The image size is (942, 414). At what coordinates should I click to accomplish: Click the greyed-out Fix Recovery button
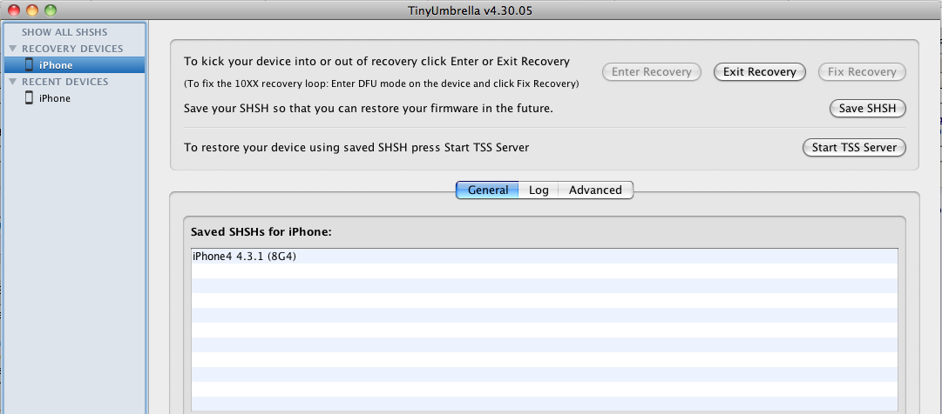(862, 72)
